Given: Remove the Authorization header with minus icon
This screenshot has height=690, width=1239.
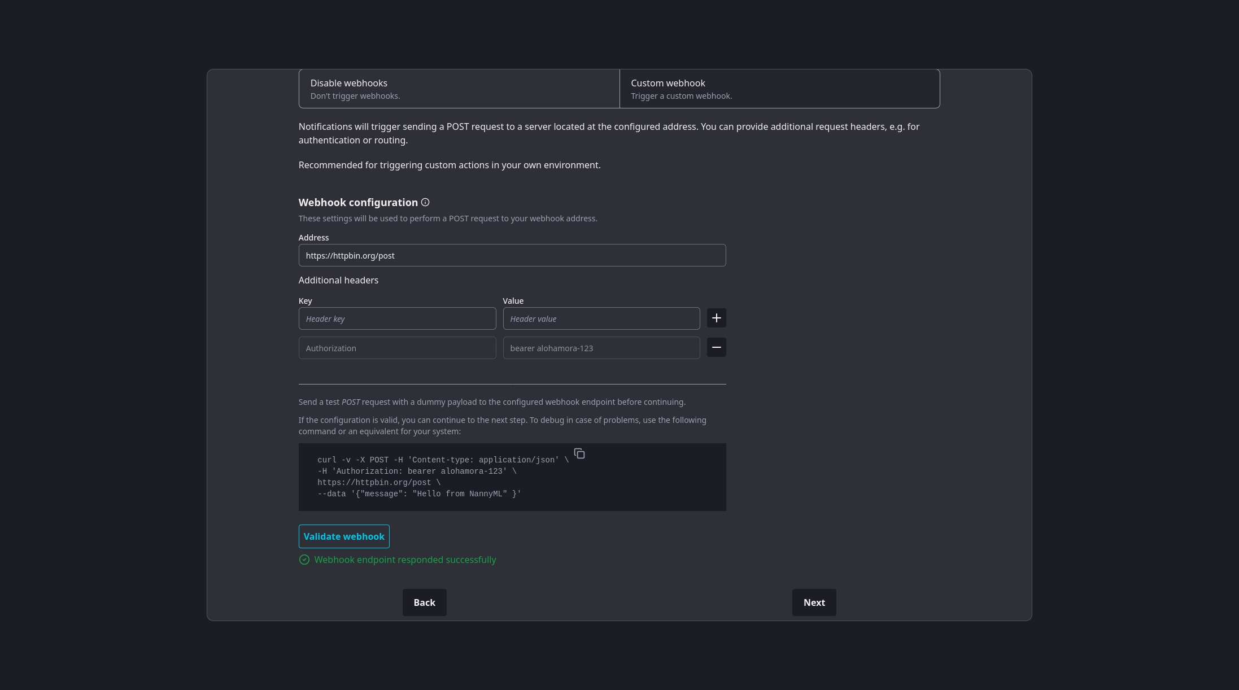Looking at the screenshot, I should click(716, 348).
